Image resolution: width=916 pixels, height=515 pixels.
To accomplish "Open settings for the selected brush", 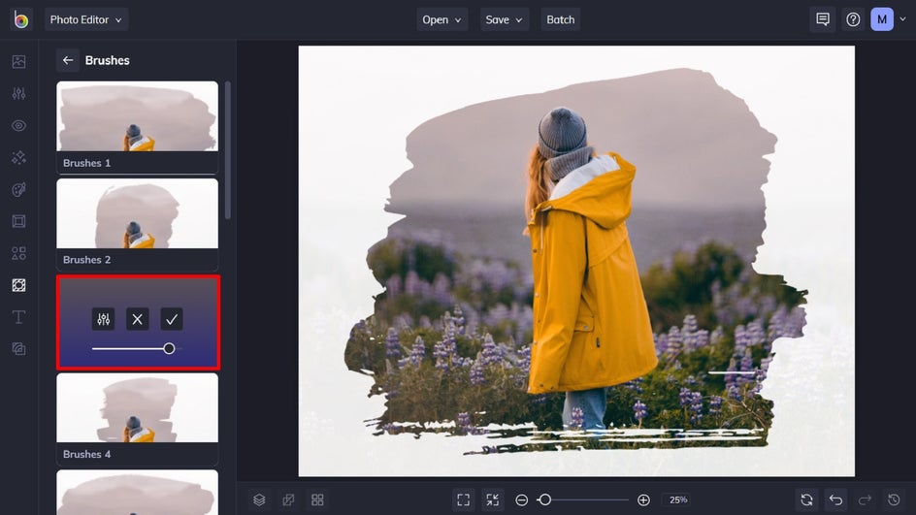I will point(104,319).
